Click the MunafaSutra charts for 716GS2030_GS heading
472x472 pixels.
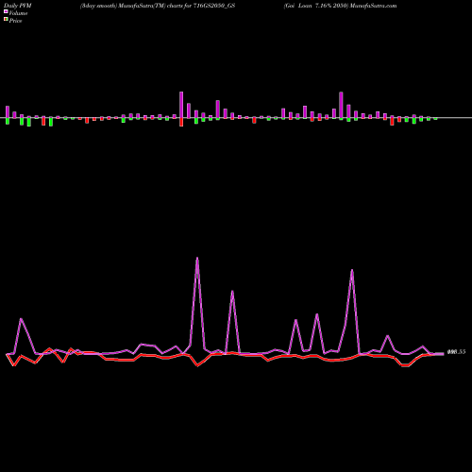click(158, 6)
